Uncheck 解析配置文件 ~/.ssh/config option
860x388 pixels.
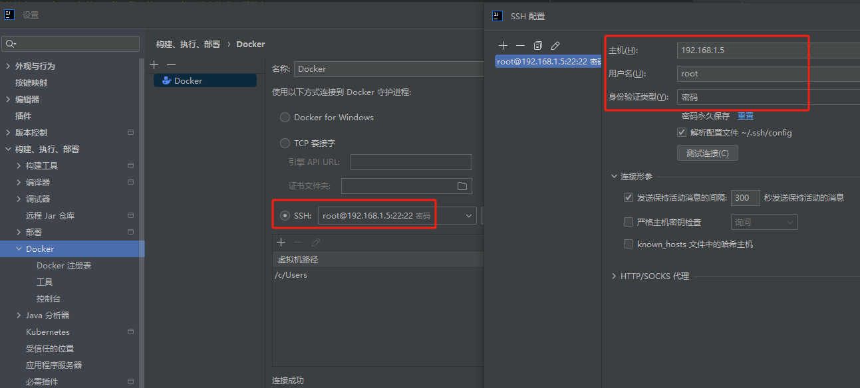click(681, 132)
